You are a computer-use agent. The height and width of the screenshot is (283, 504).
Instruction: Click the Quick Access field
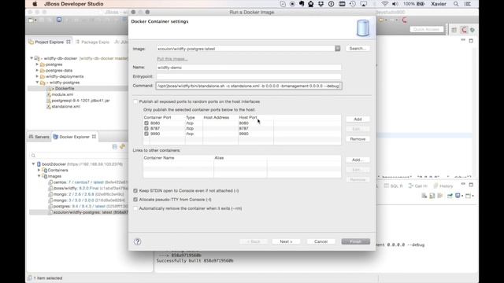point(426,29)
